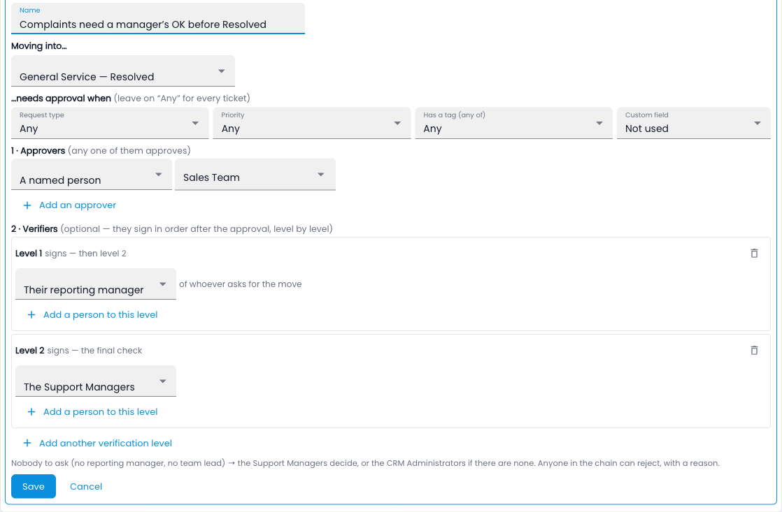Delete verification Level 1 with trash icon
This screenshot has height=512, width=782.
(754, 253)
